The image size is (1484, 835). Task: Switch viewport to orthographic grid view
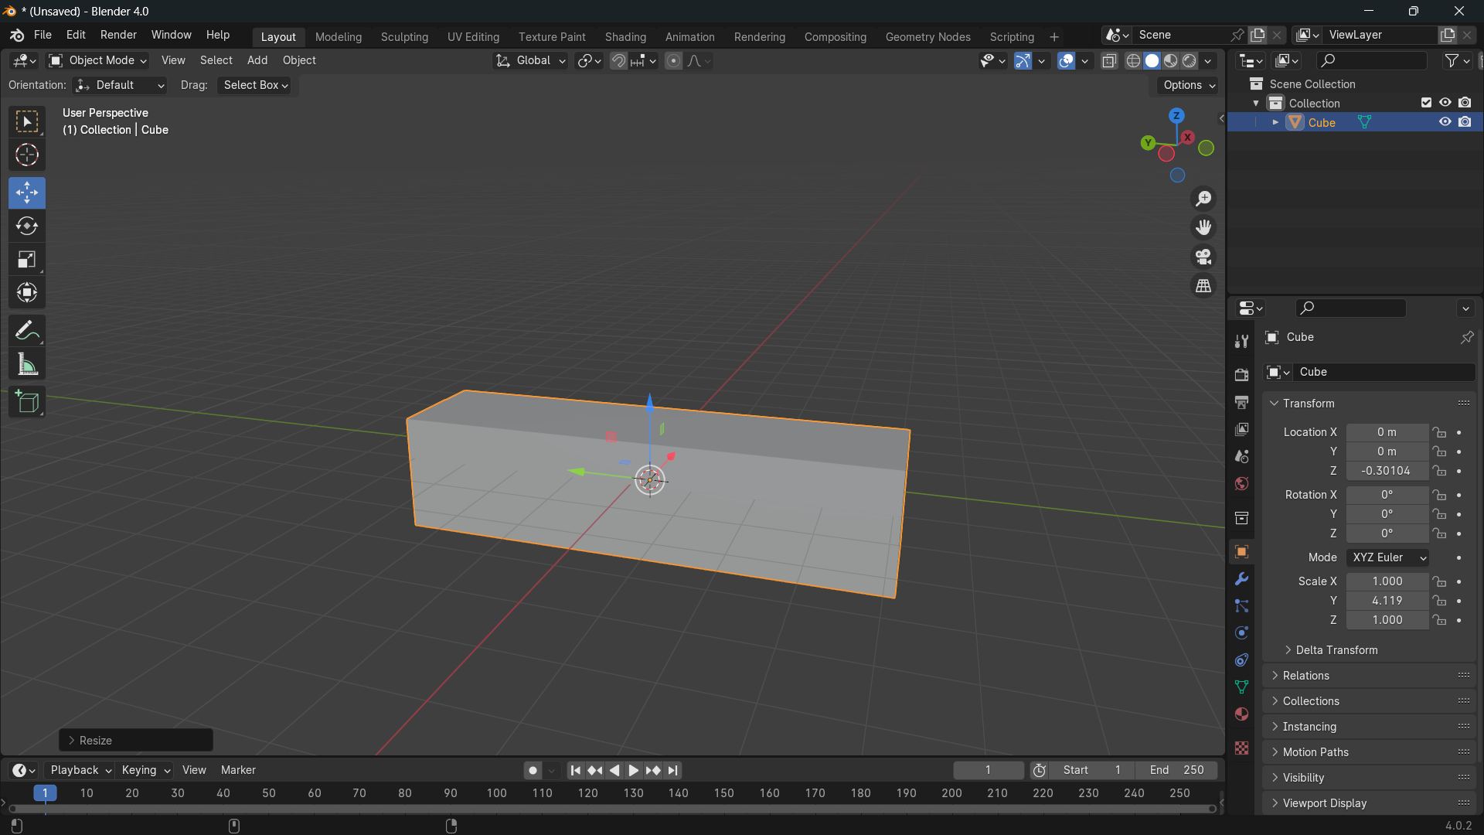click(1203, 286)
